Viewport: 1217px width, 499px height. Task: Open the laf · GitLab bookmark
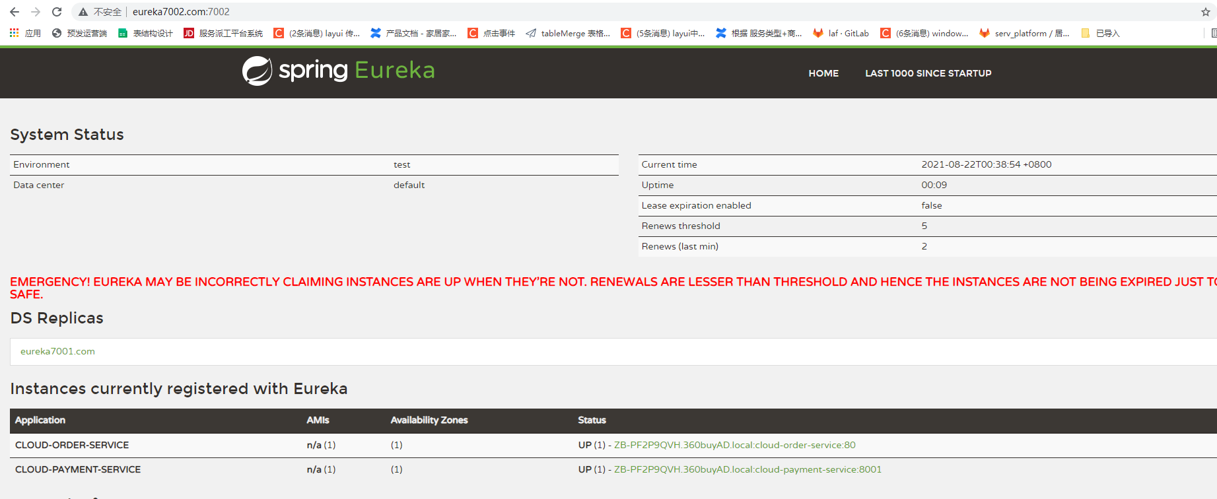tap(841, 33)
